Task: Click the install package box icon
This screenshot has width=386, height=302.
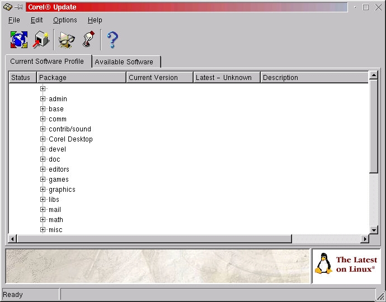Action: coord(41,40)
